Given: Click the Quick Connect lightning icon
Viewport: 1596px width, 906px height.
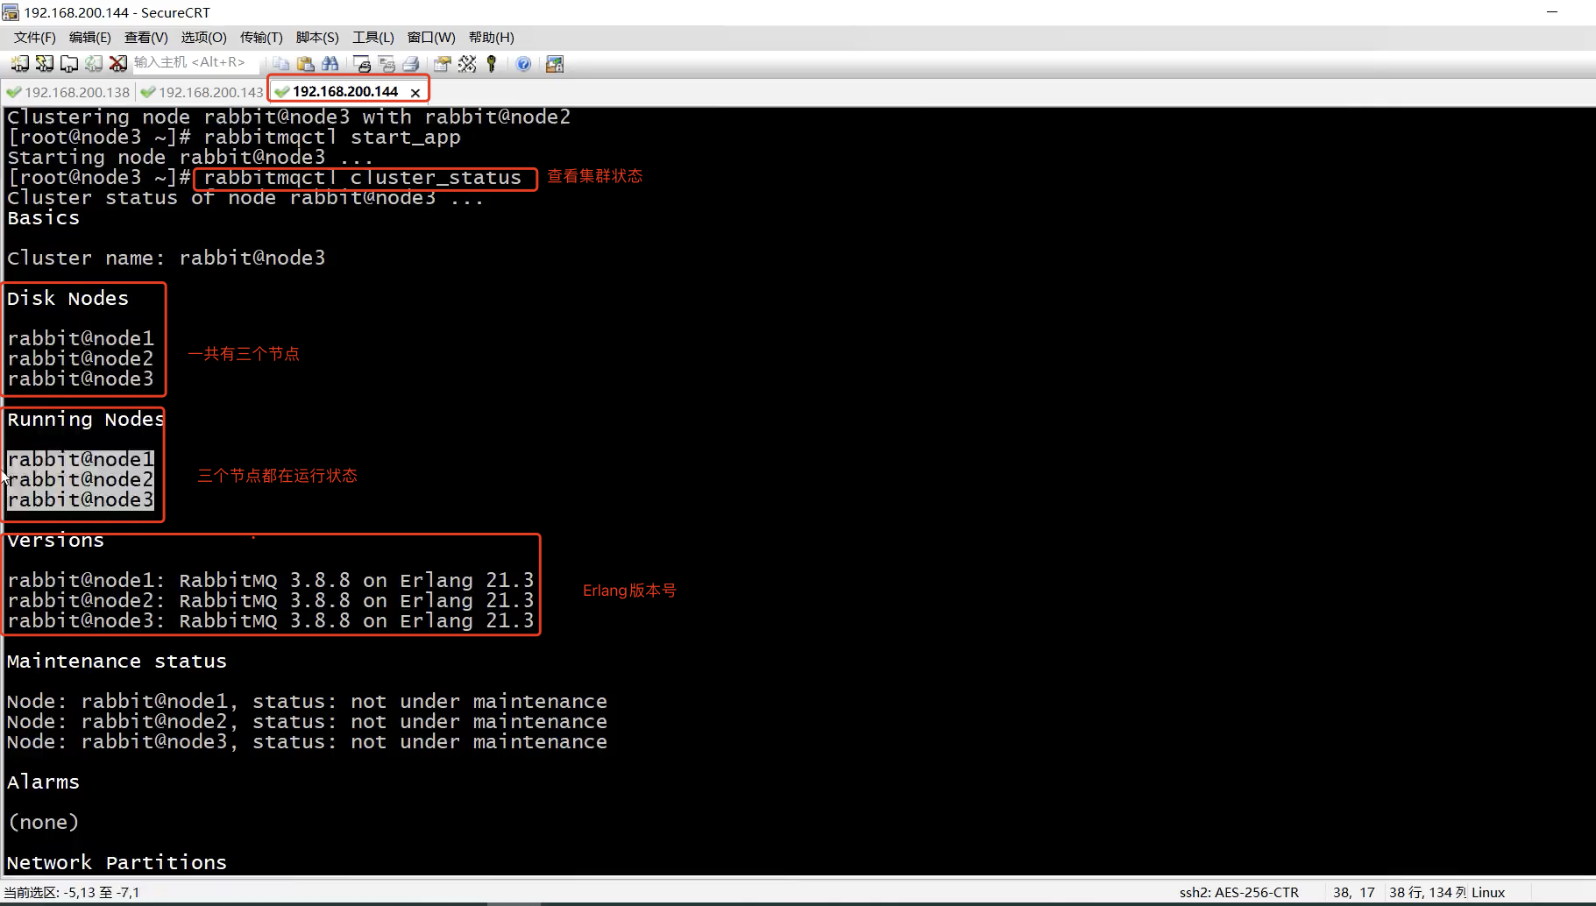Looking at the screenshot, I should pyautogui.click(x=44, y=63).
